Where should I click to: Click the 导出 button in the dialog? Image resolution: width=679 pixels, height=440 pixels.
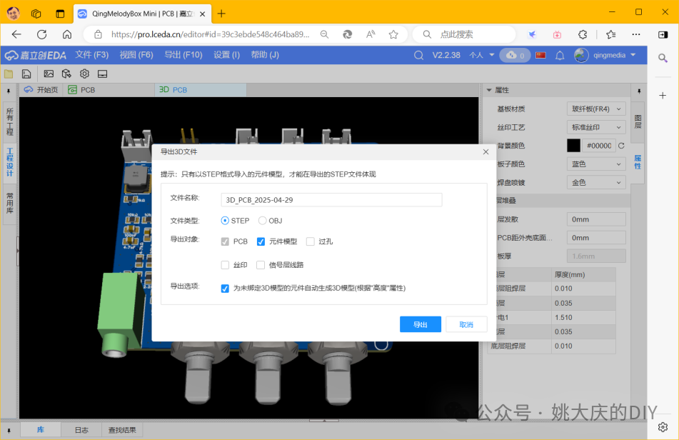tap(420, 324)
